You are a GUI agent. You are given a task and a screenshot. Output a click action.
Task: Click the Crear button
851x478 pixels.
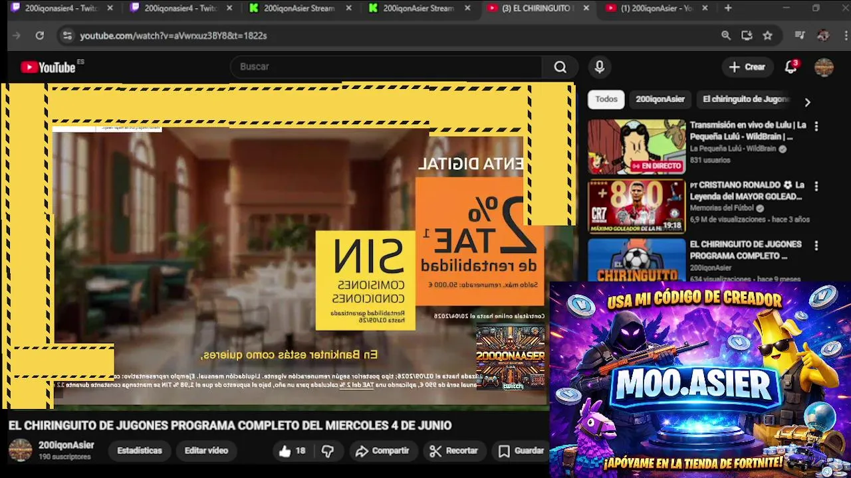747,67
